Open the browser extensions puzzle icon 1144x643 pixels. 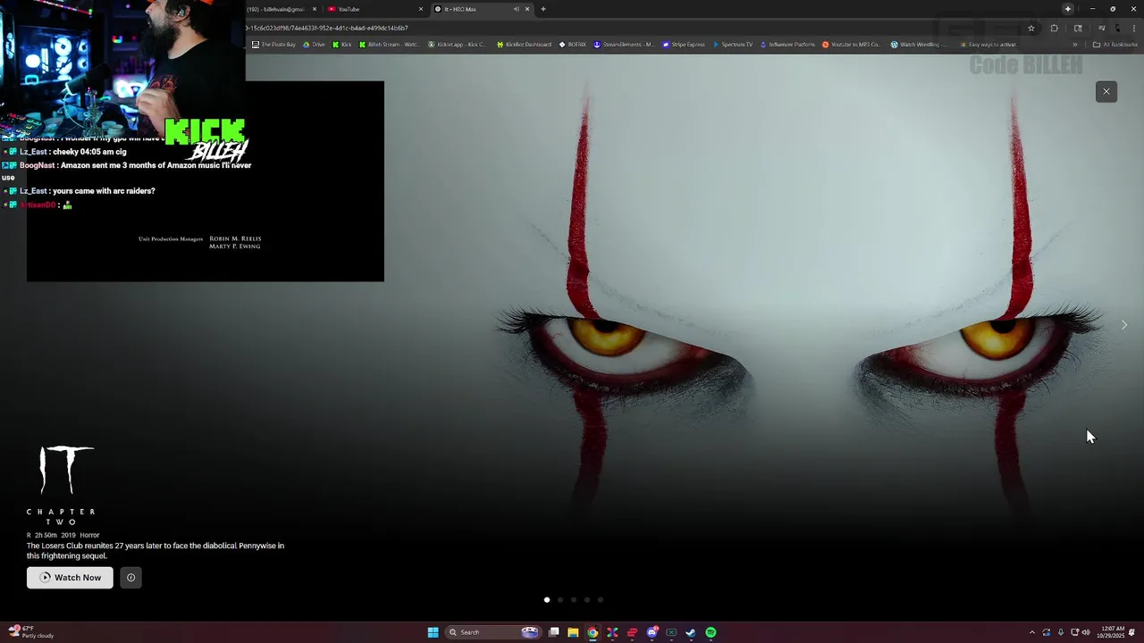pyautogui.click(x=1055, y=28)
